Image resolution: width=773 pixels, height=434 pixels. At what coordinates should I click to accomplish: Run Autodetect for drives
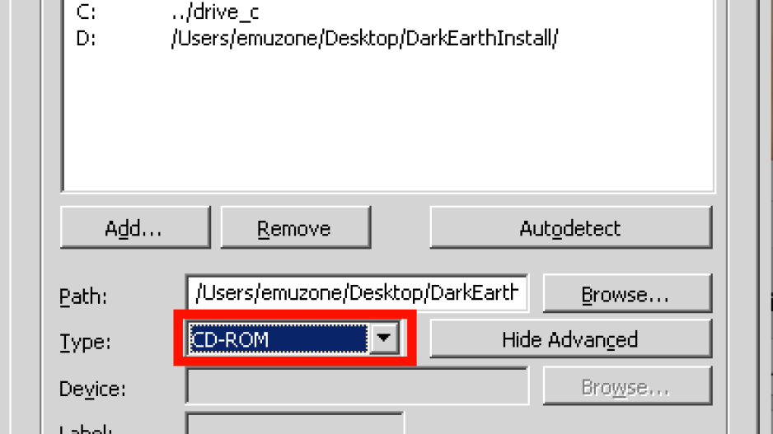[x=571, y=227]
